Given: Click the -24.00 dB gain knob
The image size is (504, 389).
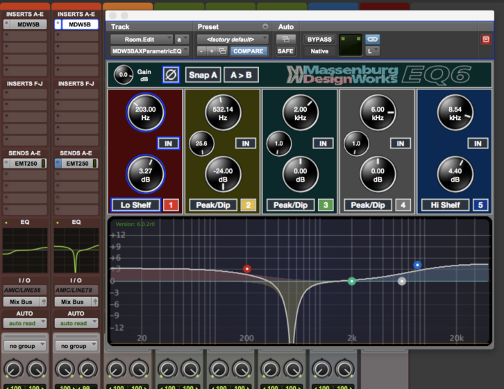Looking at the screenshot, I should coord(223,175).
